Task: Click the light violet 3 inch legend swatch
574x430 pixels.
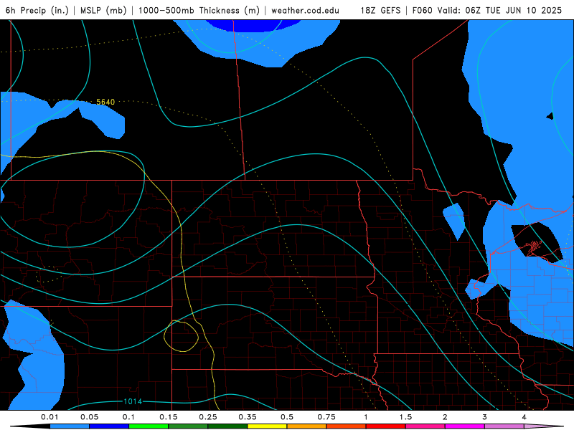Action: [x=504, y=426]
